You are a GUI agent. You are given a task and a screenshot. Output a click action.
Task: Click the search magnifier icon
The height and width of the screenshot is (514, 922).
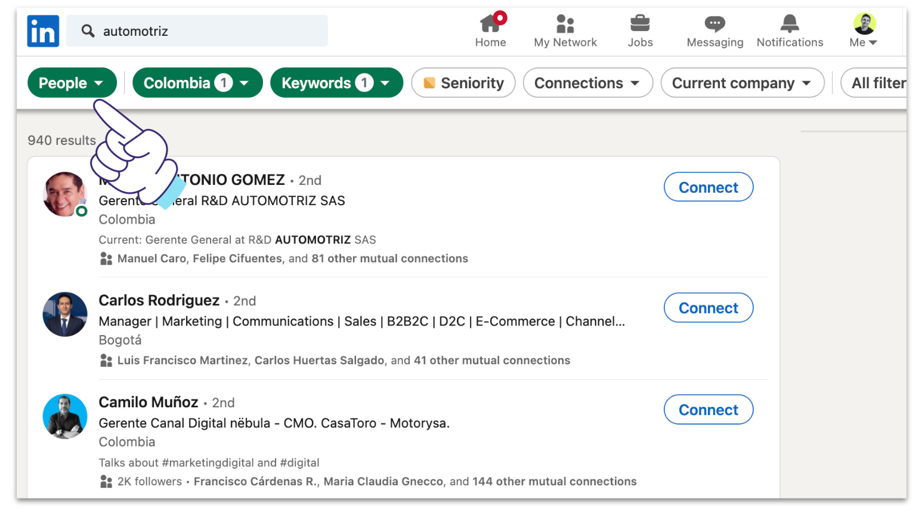click(x=88, y=31)
